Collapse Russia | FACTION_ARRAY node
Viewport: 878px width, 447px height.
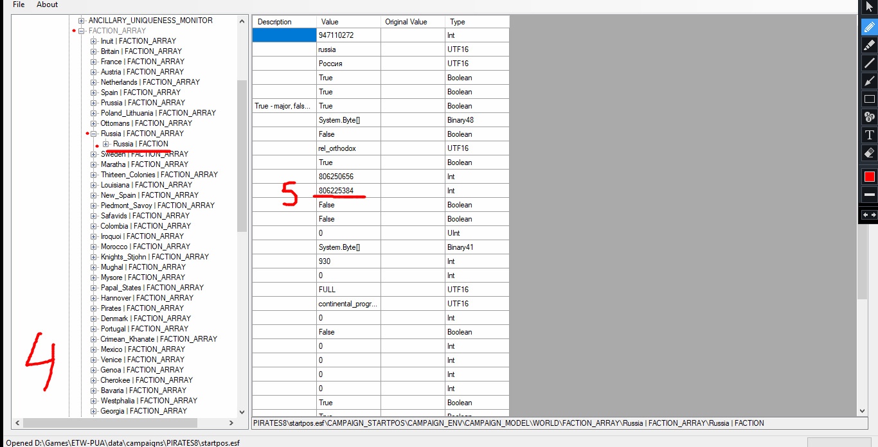tap(94, 134)
